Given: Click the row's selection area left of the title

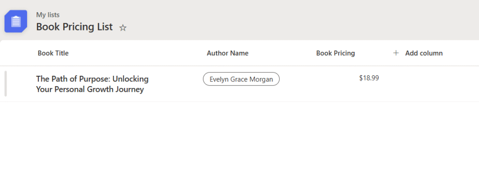Looking at the screenshot, I should pyautogui.click(x=21, y=84).
